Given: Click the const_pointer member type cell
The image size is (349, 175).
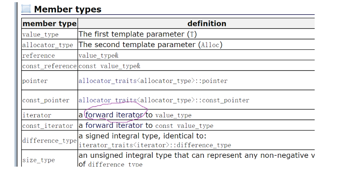Looking at the screenshot, I should [x=46, y=100].
